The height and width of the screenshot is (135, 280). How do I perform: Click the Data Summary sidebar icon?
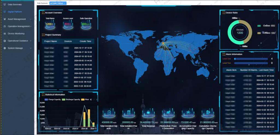pyautogui.click(x=5, y=5)
